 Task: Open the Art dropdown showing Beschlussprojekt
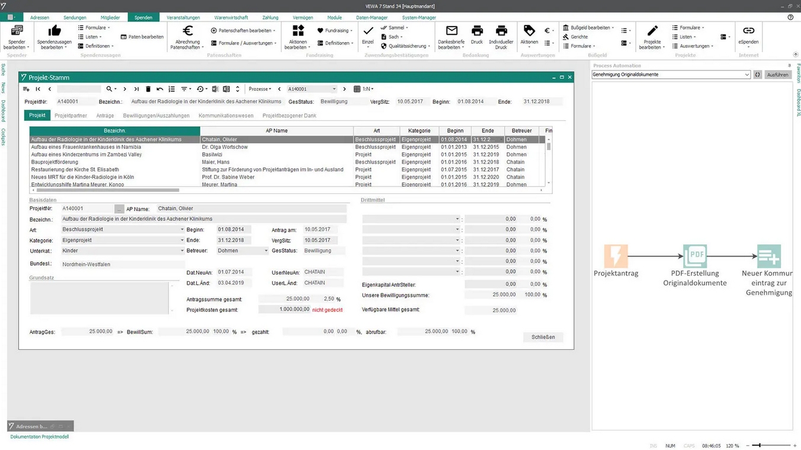point(182,229)
